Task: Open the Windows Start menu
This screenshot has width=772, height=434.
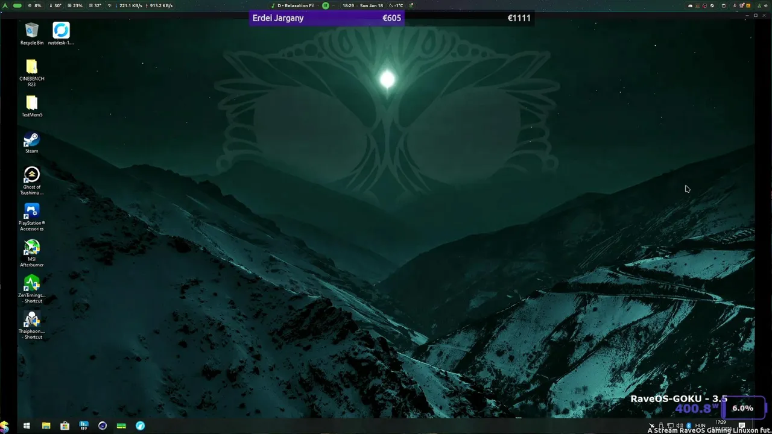Action: (27, 426)
